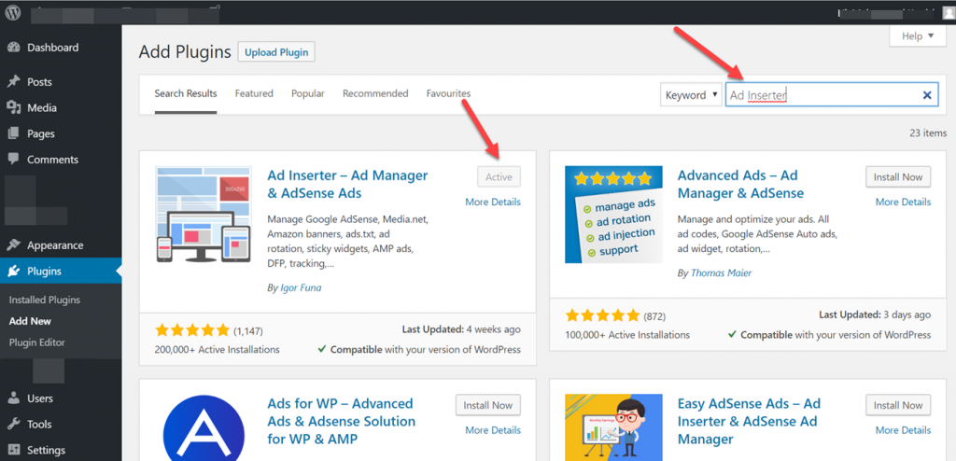Install Now the Easy AdSense Ads plugin

pyautogui.click(x=898, y=405)
